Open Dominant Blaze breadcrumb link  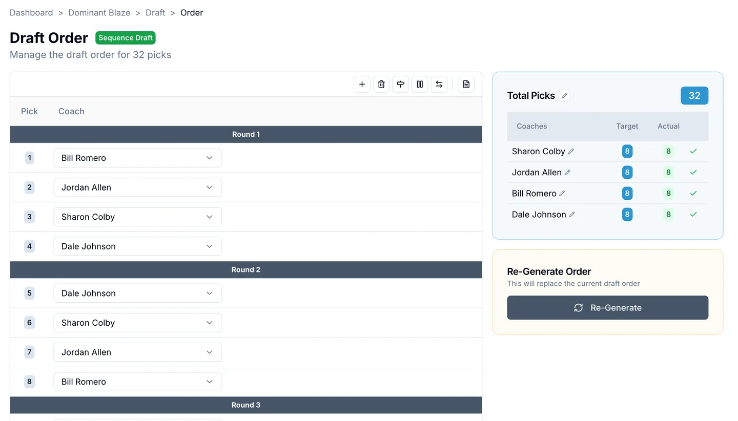pyautogui.click(x=99, y=13)
